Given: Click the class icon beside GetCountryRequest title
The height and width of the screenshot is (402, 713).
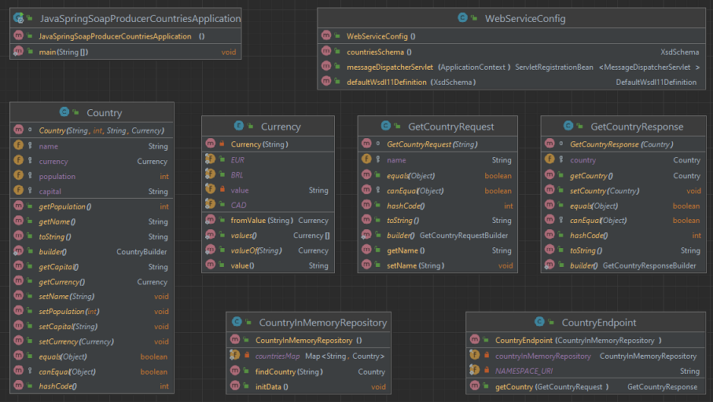Looking at the screenshot, I should (386, 126).
